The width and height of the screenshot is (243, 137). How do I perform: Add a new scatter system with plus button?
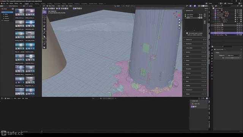coord(205,14)
